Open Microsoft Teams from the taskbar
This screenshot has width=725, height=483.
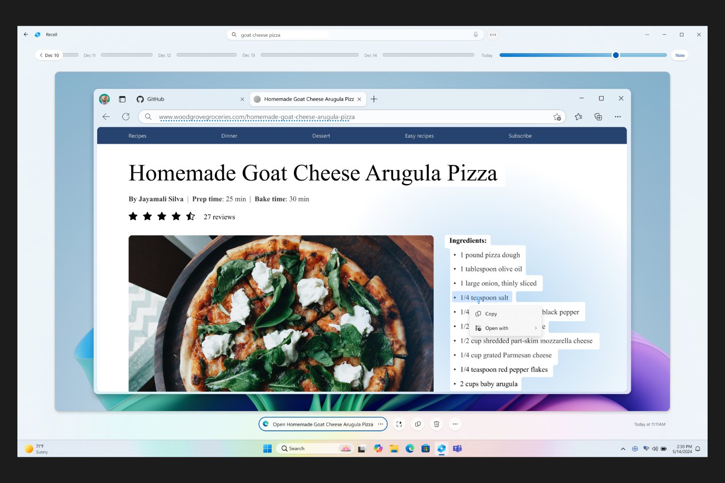(457, 449)
